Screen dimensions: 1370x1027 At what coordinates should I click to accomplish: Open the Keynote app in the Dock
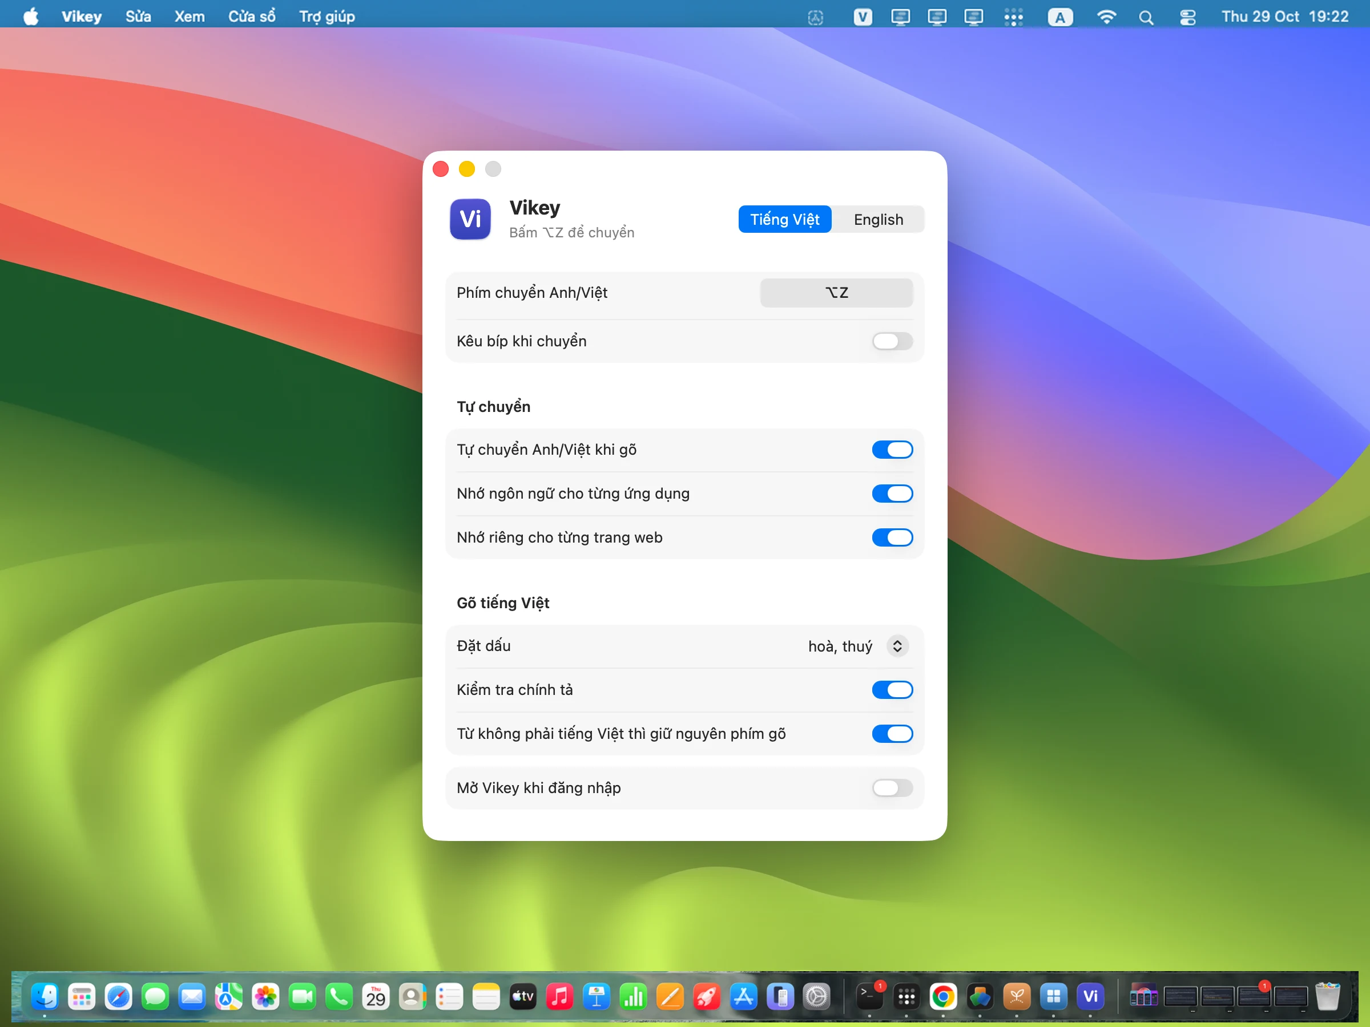click(x=596, y=997)
